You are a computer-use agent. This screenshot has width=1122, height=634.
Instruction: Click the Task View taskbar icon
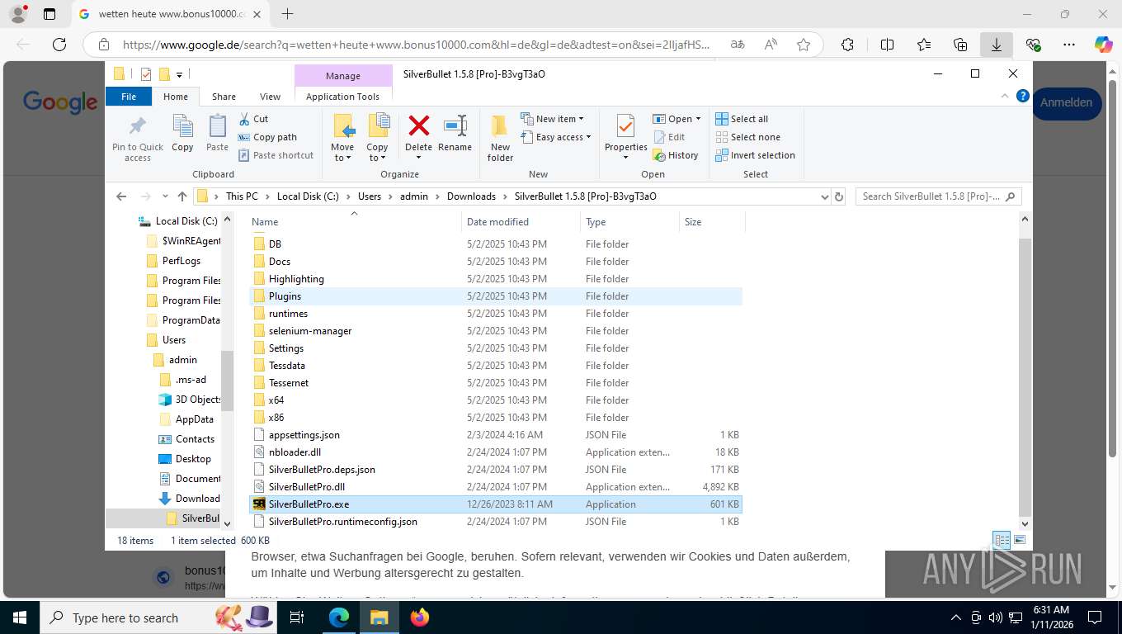pos(298,617)
